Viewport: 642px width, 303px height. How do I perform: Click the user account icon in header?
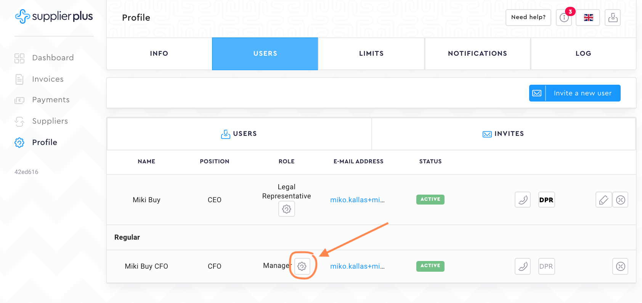coord(613,18)
